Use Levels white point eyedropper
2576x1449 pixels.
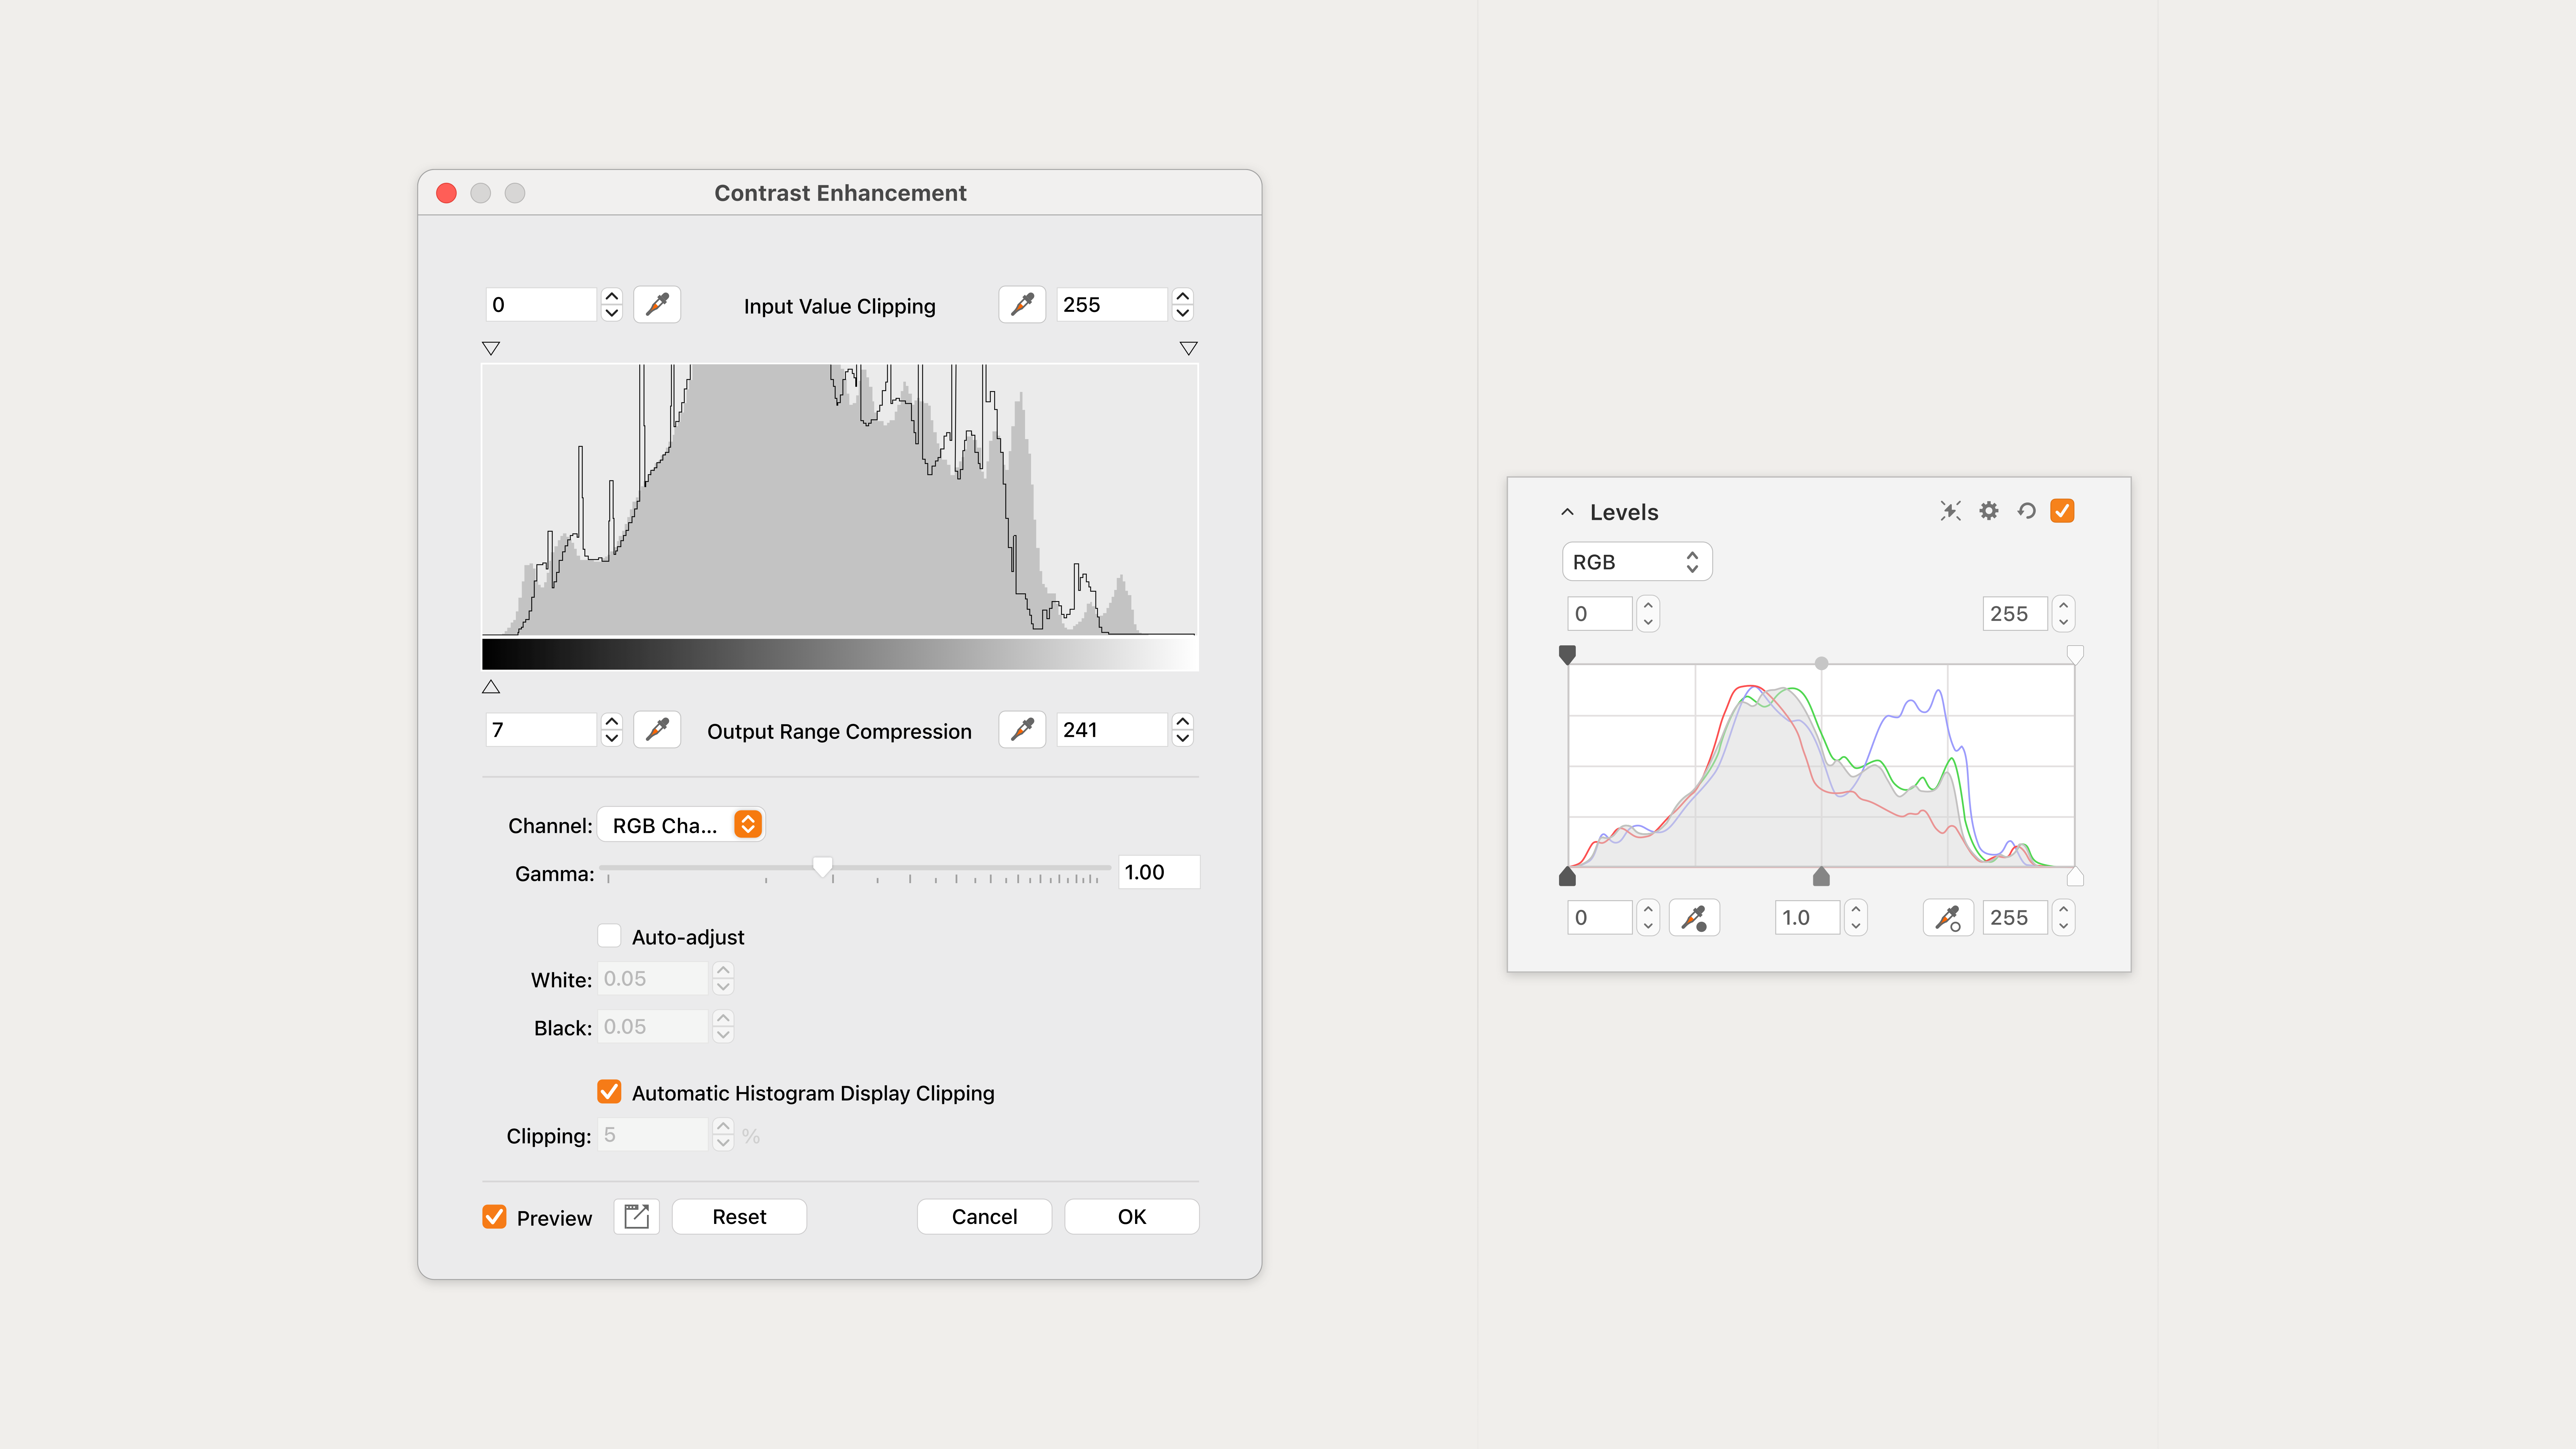pos(1948,918)
